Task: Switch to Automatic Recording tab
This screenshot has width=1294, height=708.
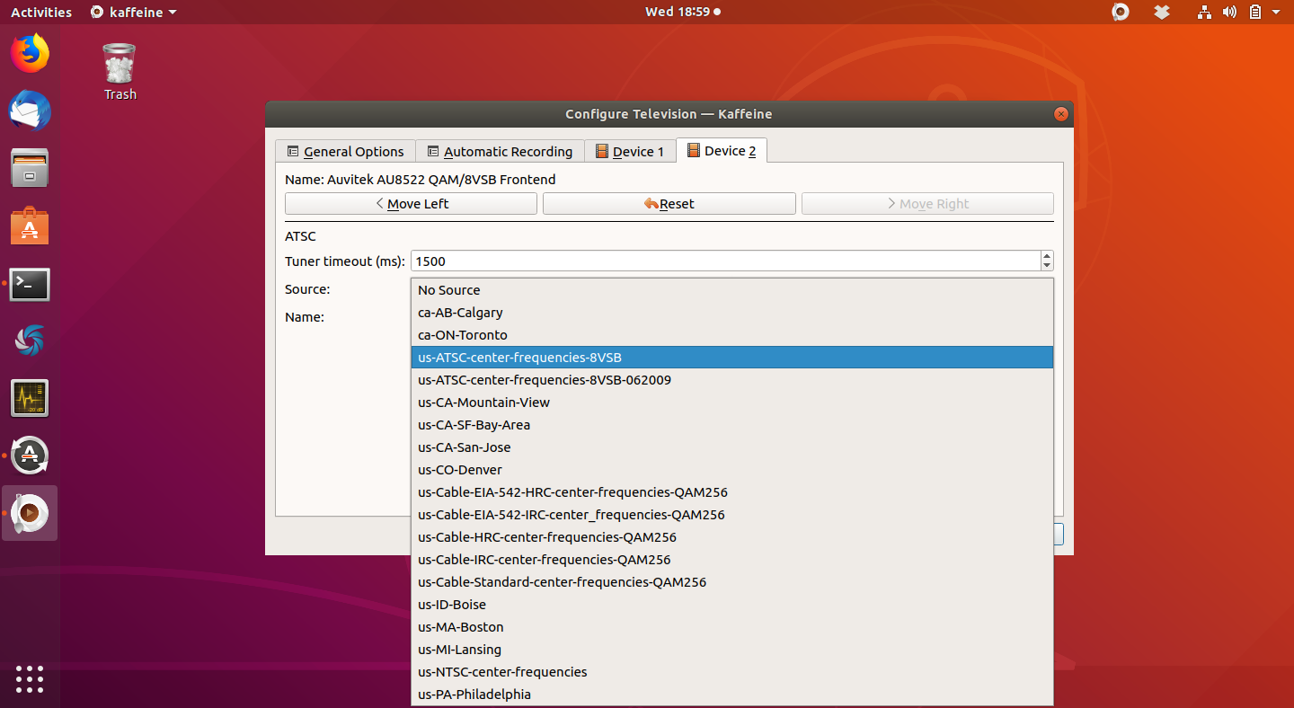Action: (500, 151)
